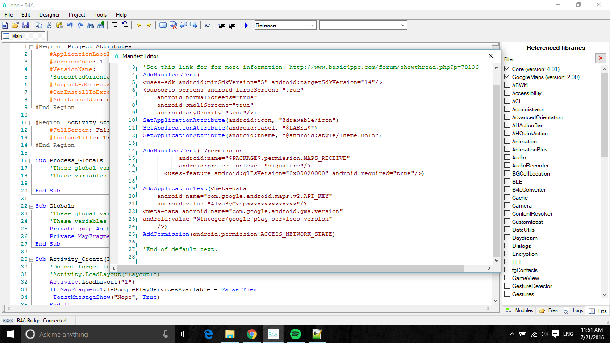Collapse the Project Attributes region

coord(31,47)
